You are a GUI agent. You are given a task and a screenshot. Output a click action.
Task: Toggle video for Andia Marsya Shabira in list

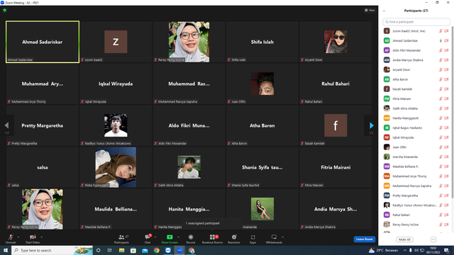pyautogui.click(x=446, y=60)
